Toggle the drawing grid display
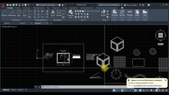Screen dimensions: 169x95 point(114,90)
